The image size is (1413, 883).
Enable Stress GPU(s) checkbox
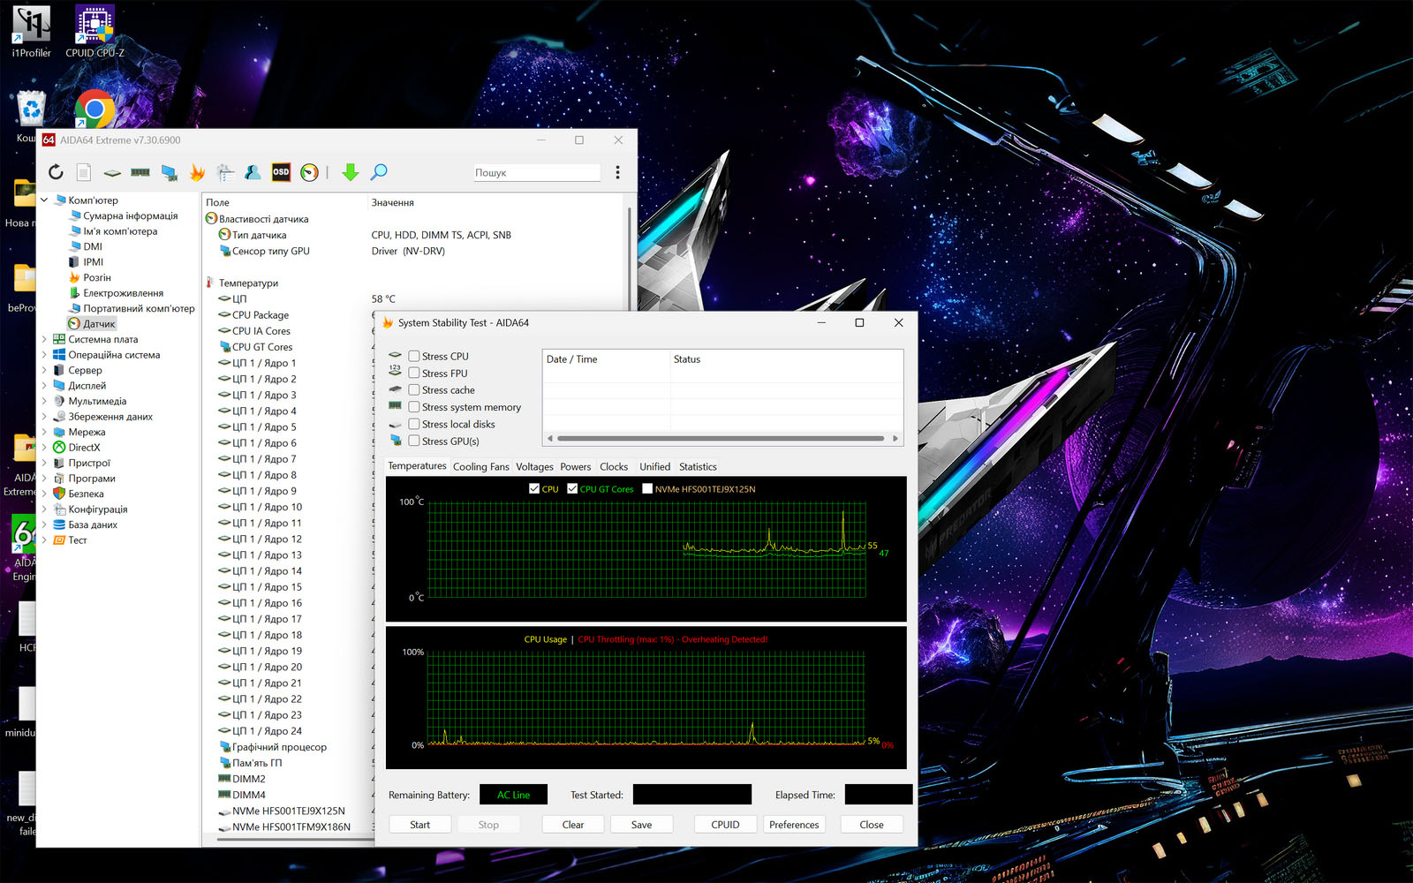413,441
